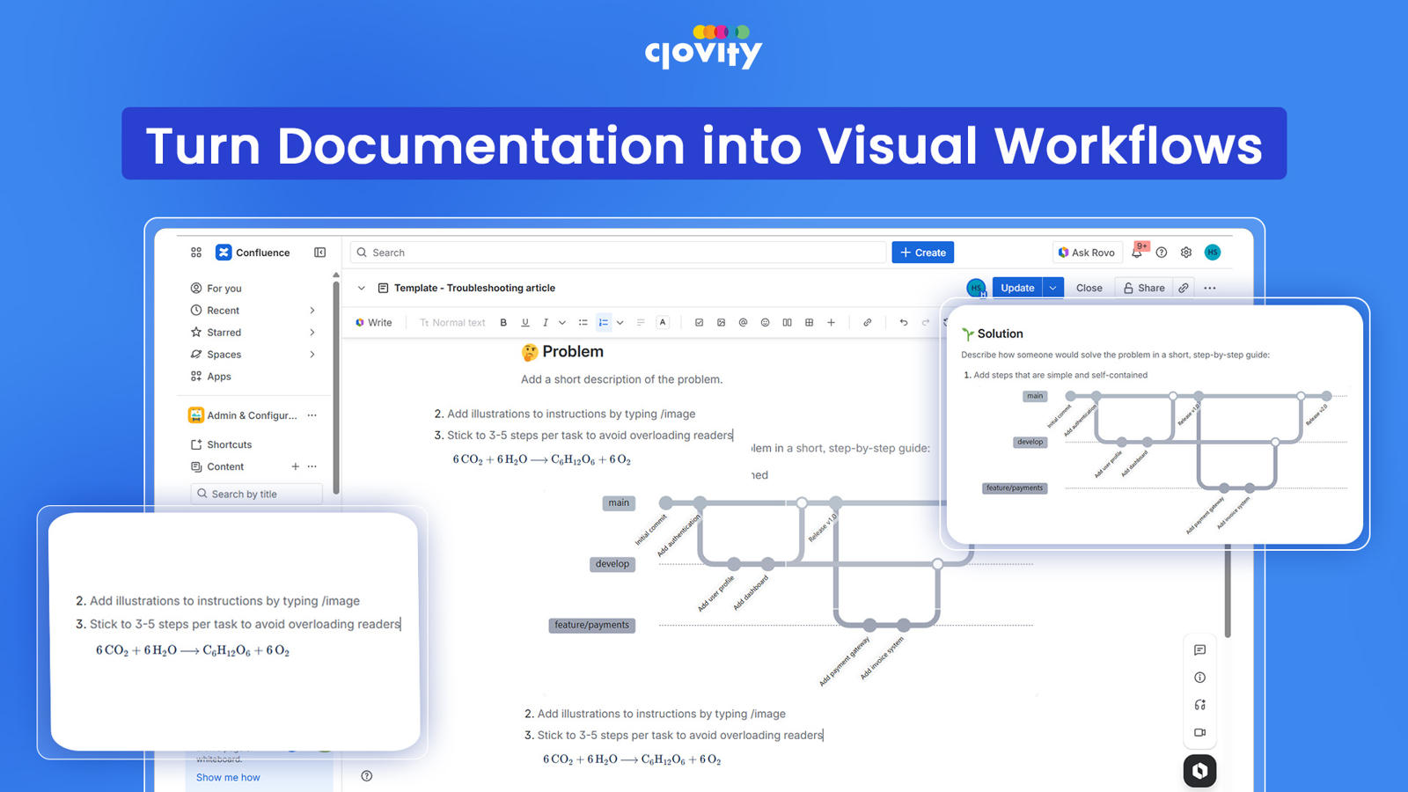Toggle underline formatting

click(525, 323)
